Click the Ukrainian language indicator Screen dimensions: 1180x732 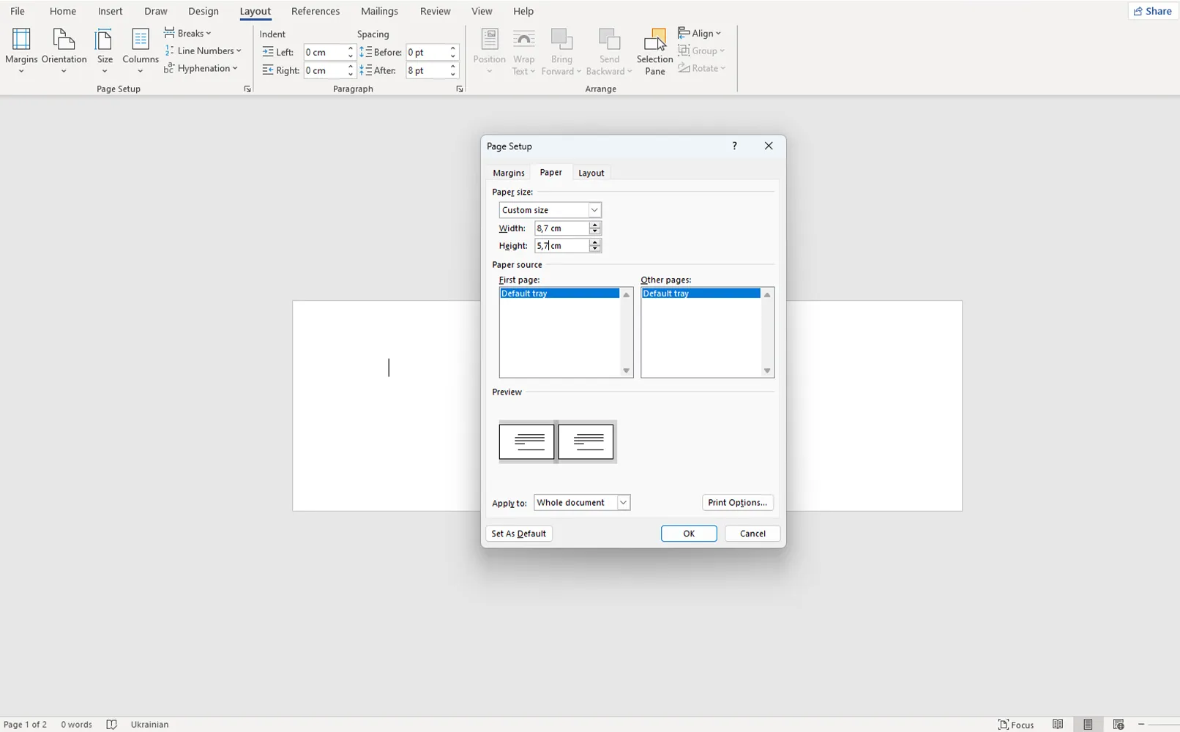pyautogui.click(x=149, y=725)
